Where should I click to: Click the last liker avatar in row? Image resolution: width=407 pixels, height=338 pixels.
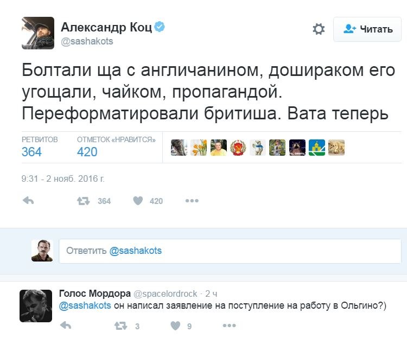tap(336, 148)
